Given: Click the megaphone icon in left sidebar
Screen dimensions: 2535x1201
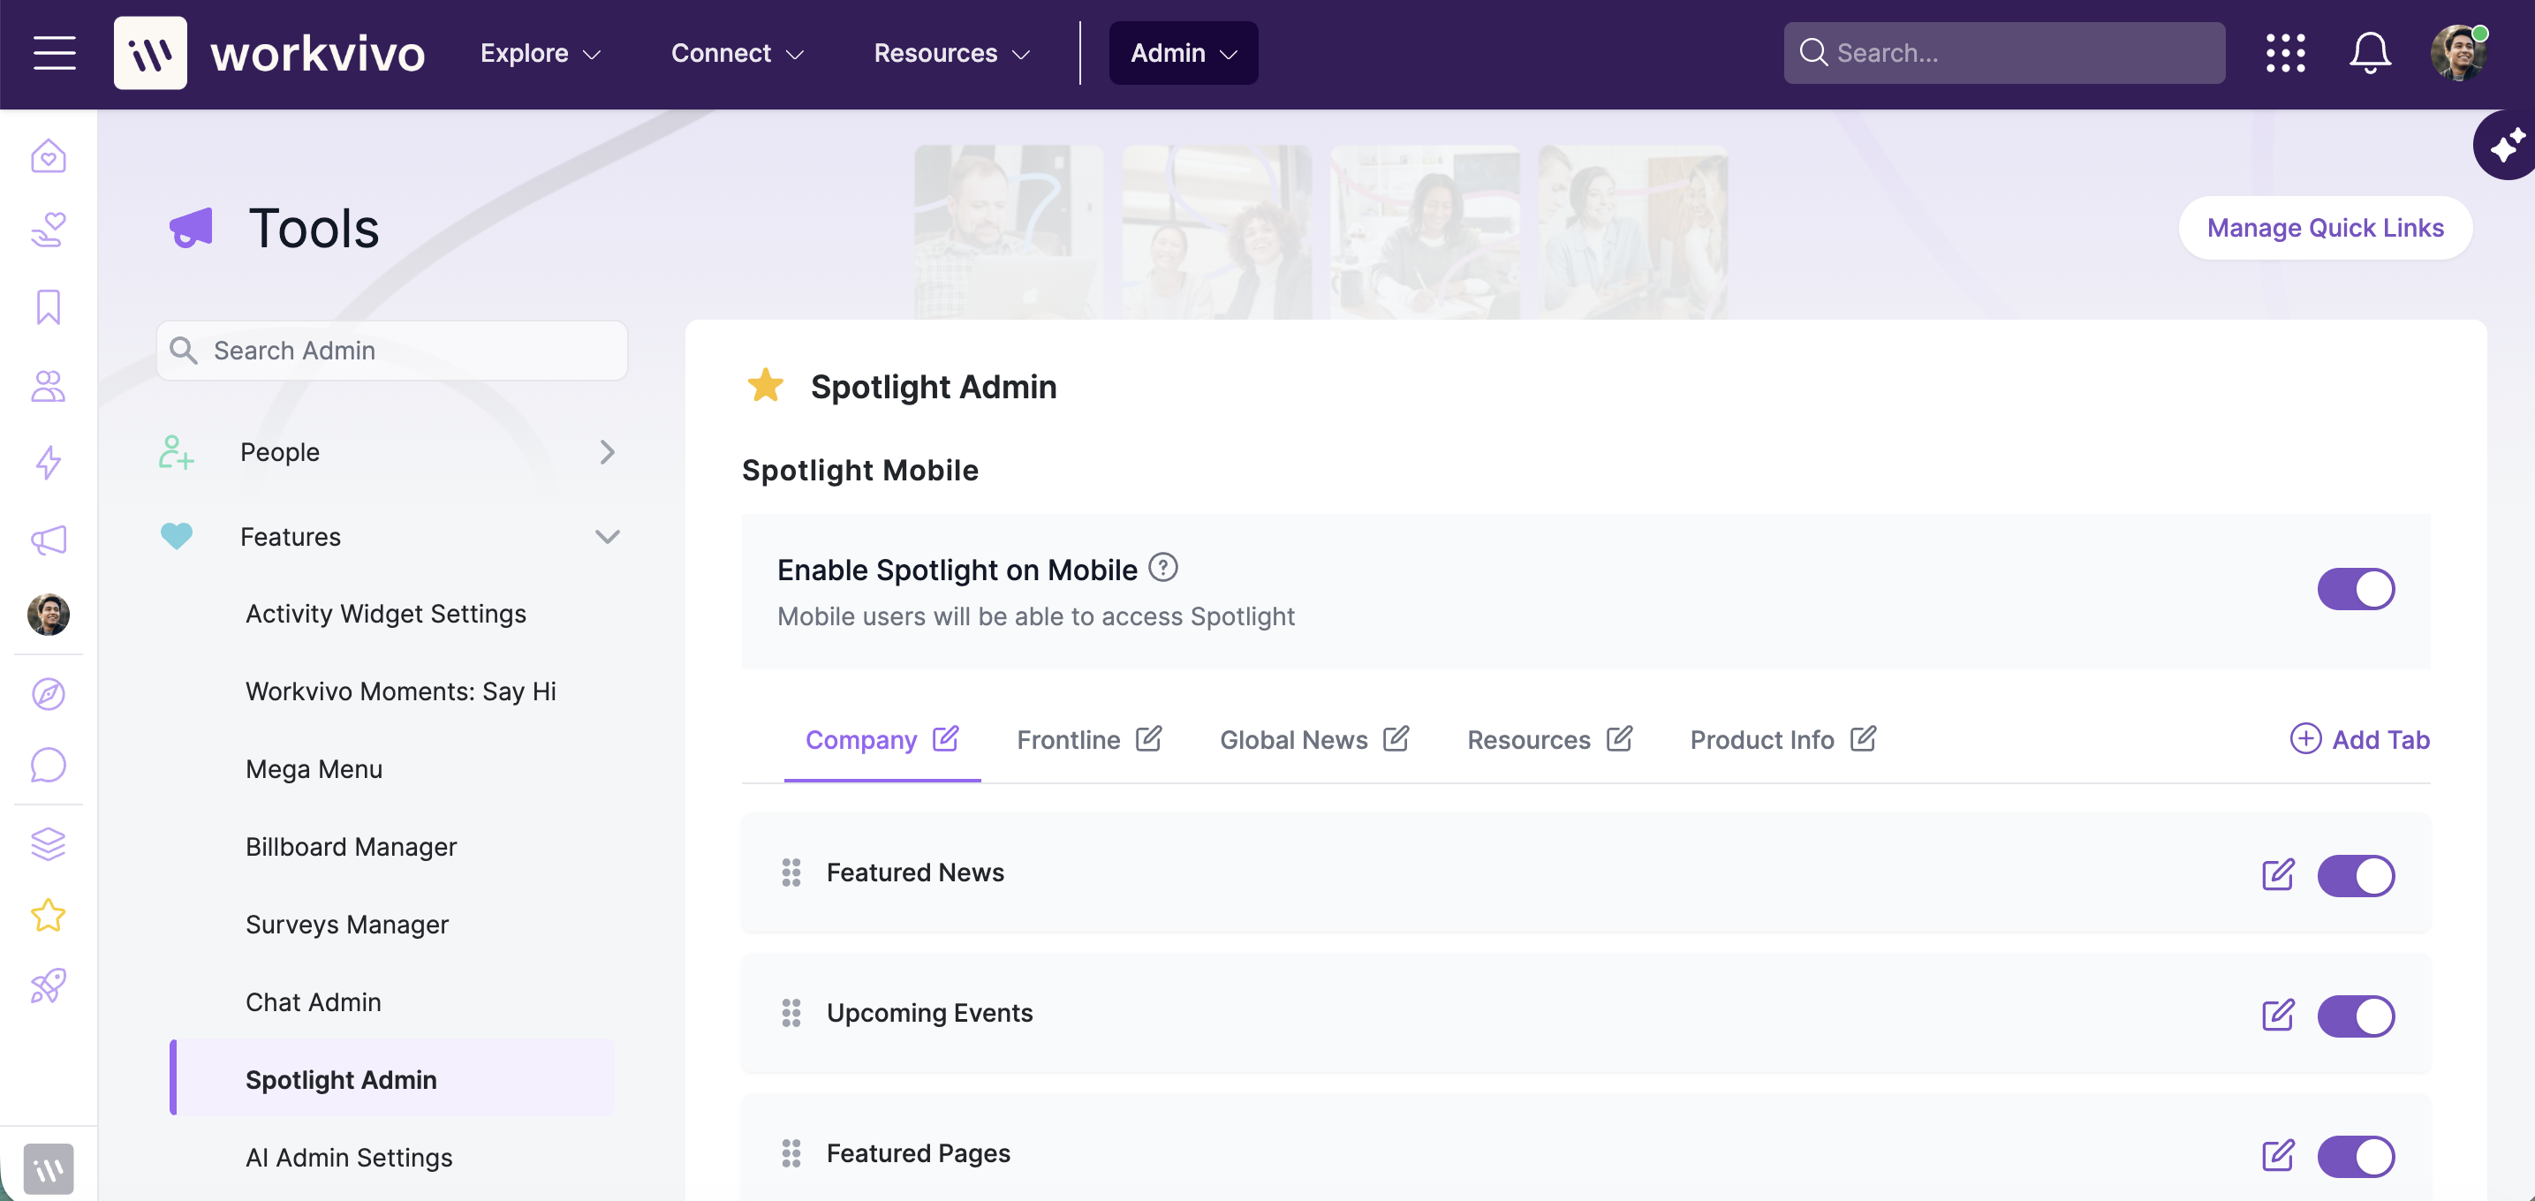Looking at the screenshot, I should [x=49, y=539].
